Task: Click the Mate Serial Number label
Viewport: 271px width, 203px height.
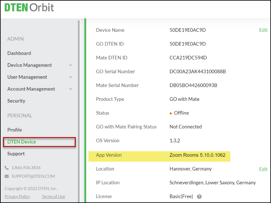Action: point(117,85)
